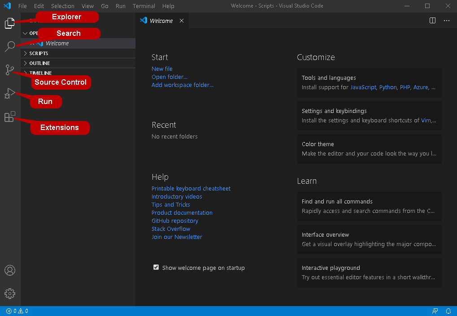This screenshot has height=316, width=457.
Task: Click the Color theme card
Action: tap(369, 149)
